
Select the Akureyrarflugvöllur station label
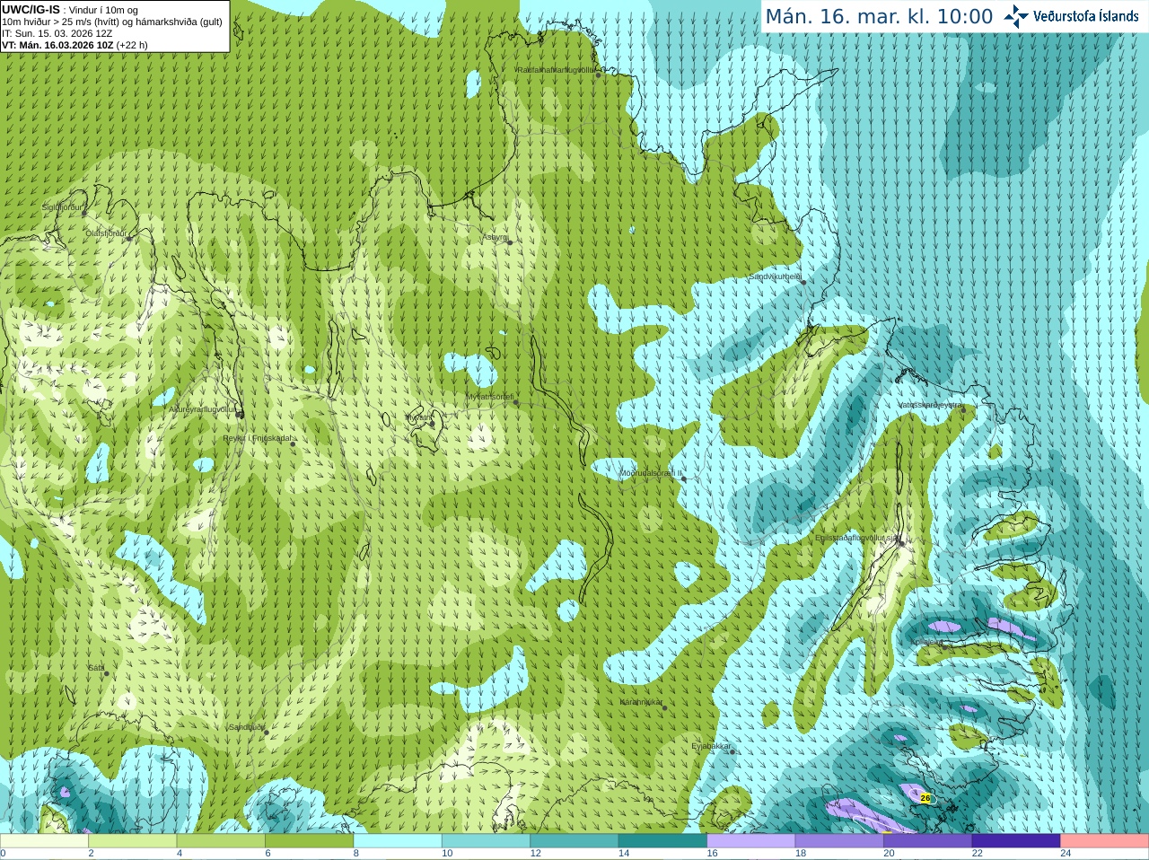[203, 408]
